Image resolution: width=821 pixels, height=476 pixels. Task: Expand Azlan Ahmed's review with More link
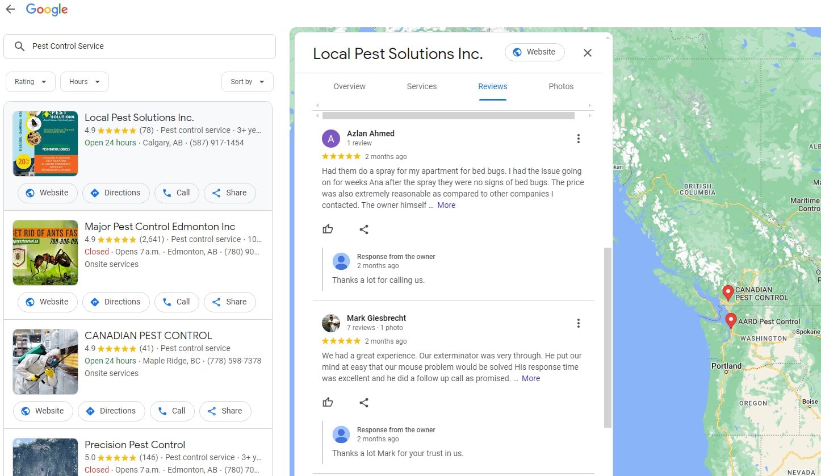[x=446, y=205]
